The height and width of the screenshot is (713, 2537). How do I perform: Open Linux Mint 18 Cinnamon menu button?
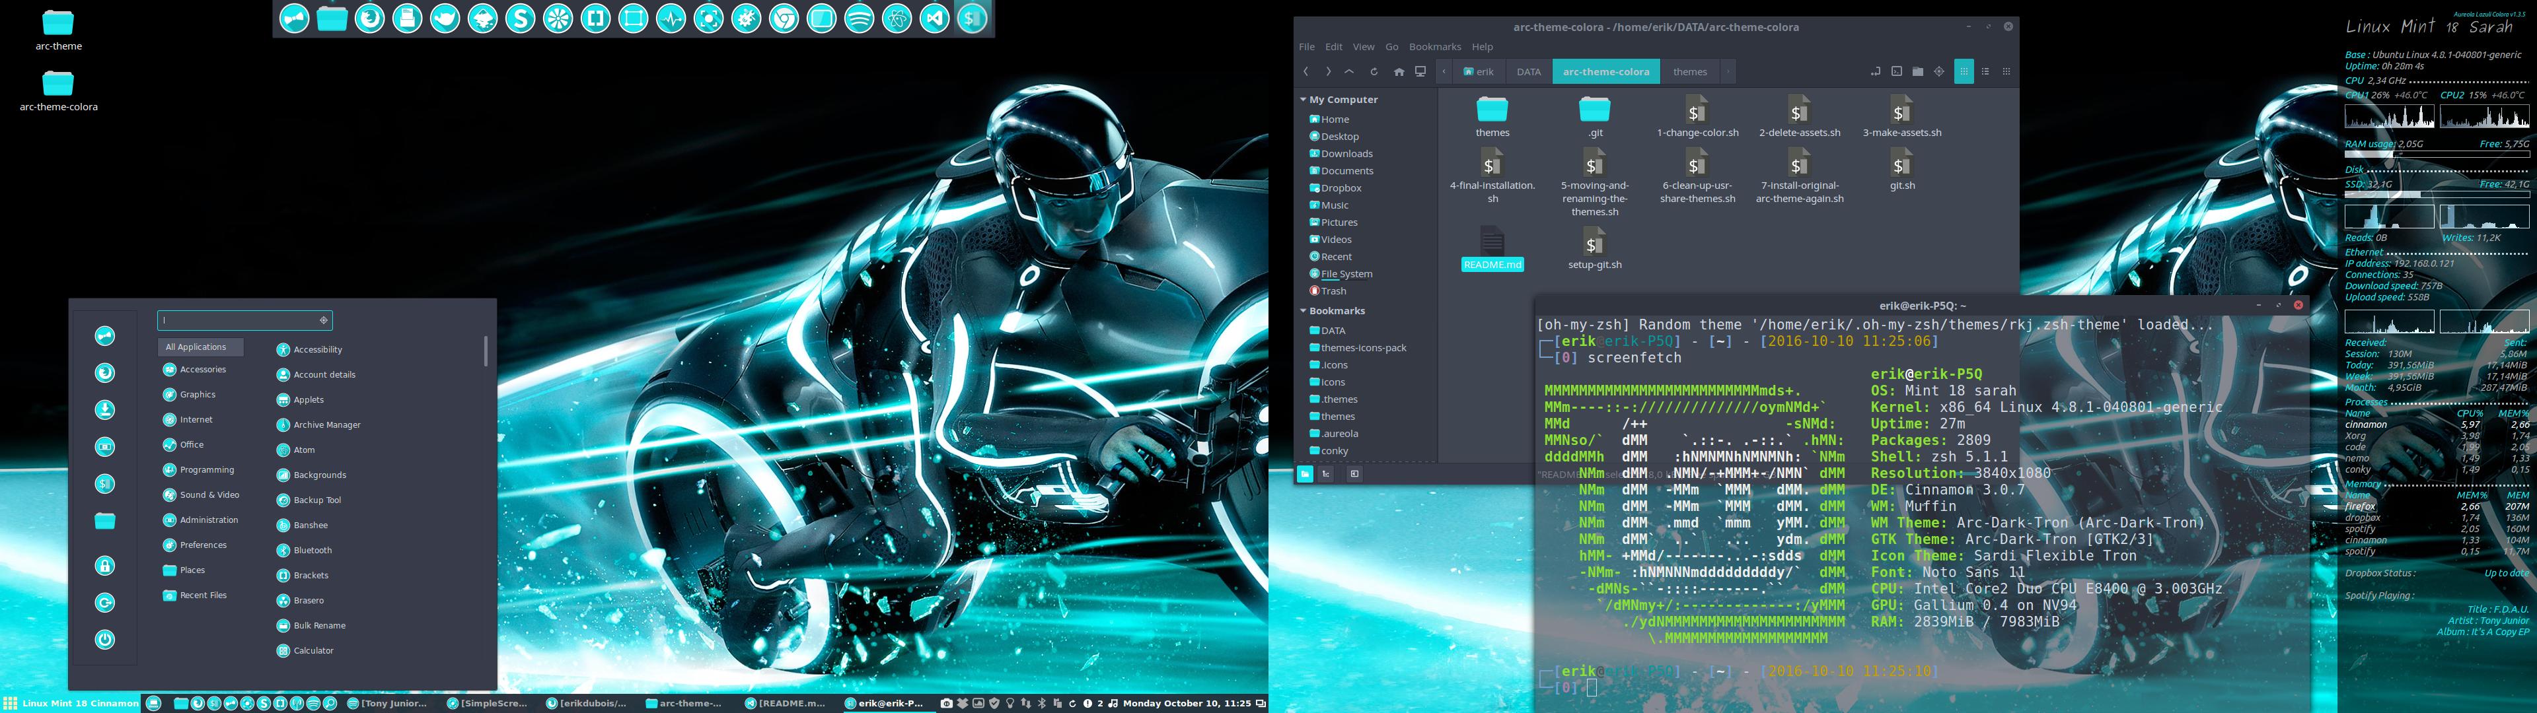pyautogui.click(x=71, y=703)
